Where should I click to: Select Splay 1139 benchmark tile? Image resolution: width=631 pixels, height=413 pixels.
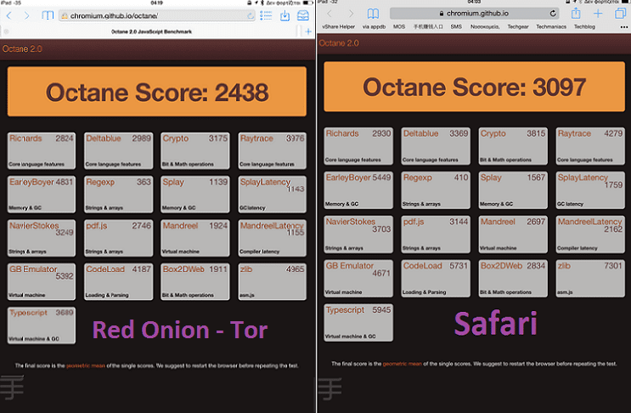coord(195,194)
